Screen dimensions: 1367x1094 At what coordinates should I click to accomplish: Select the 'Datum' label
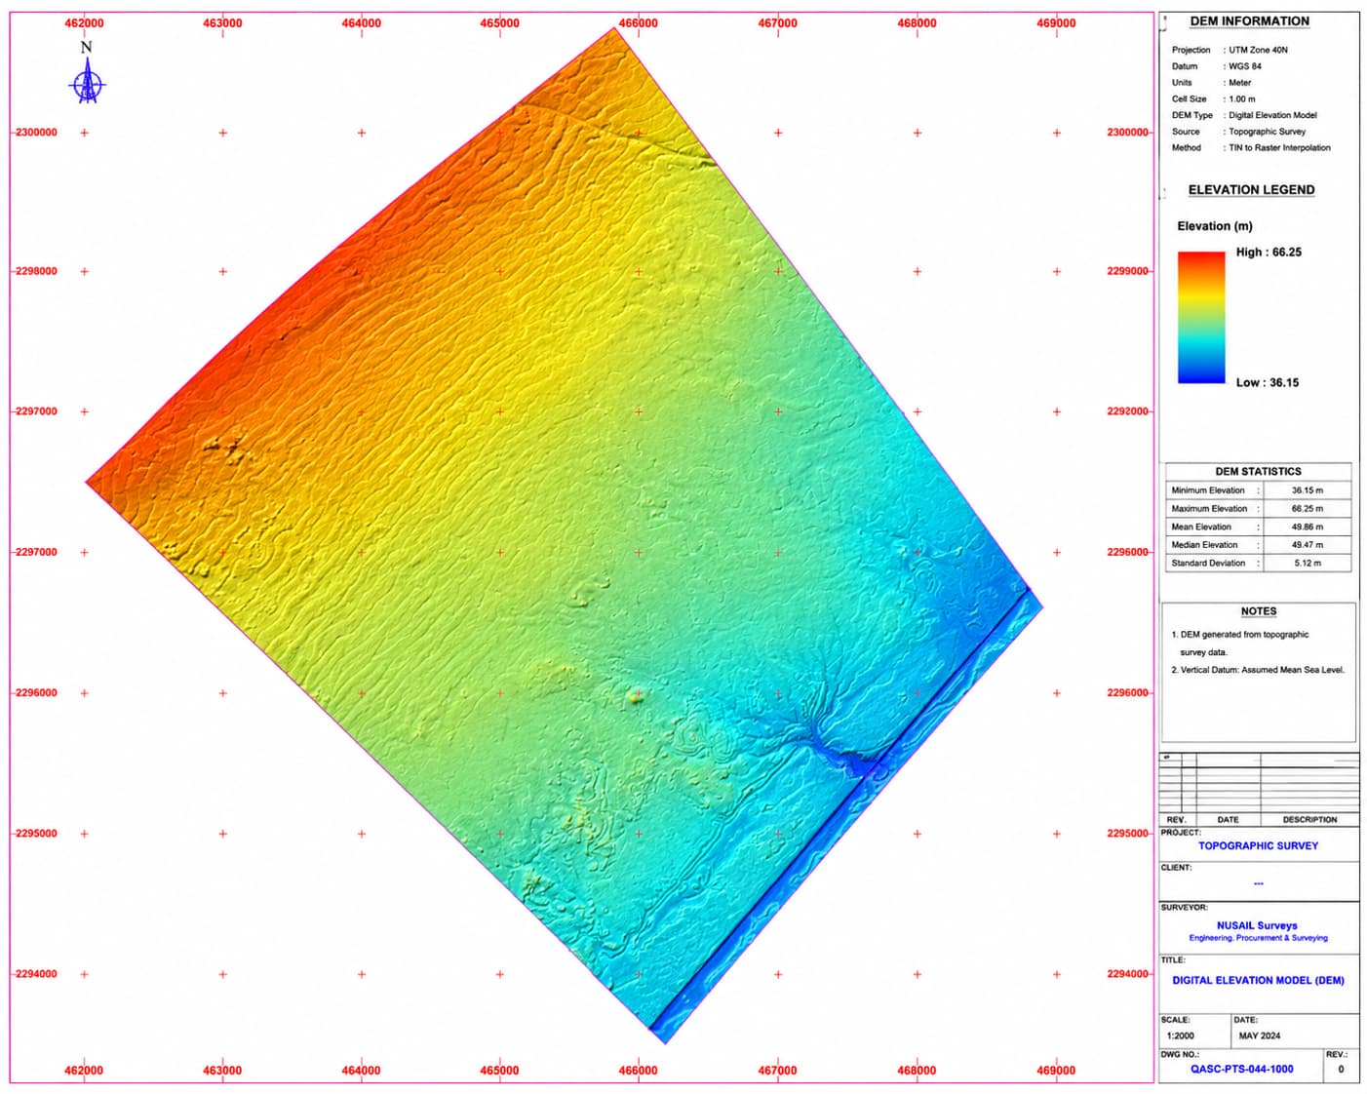(x=1184, y=66)
